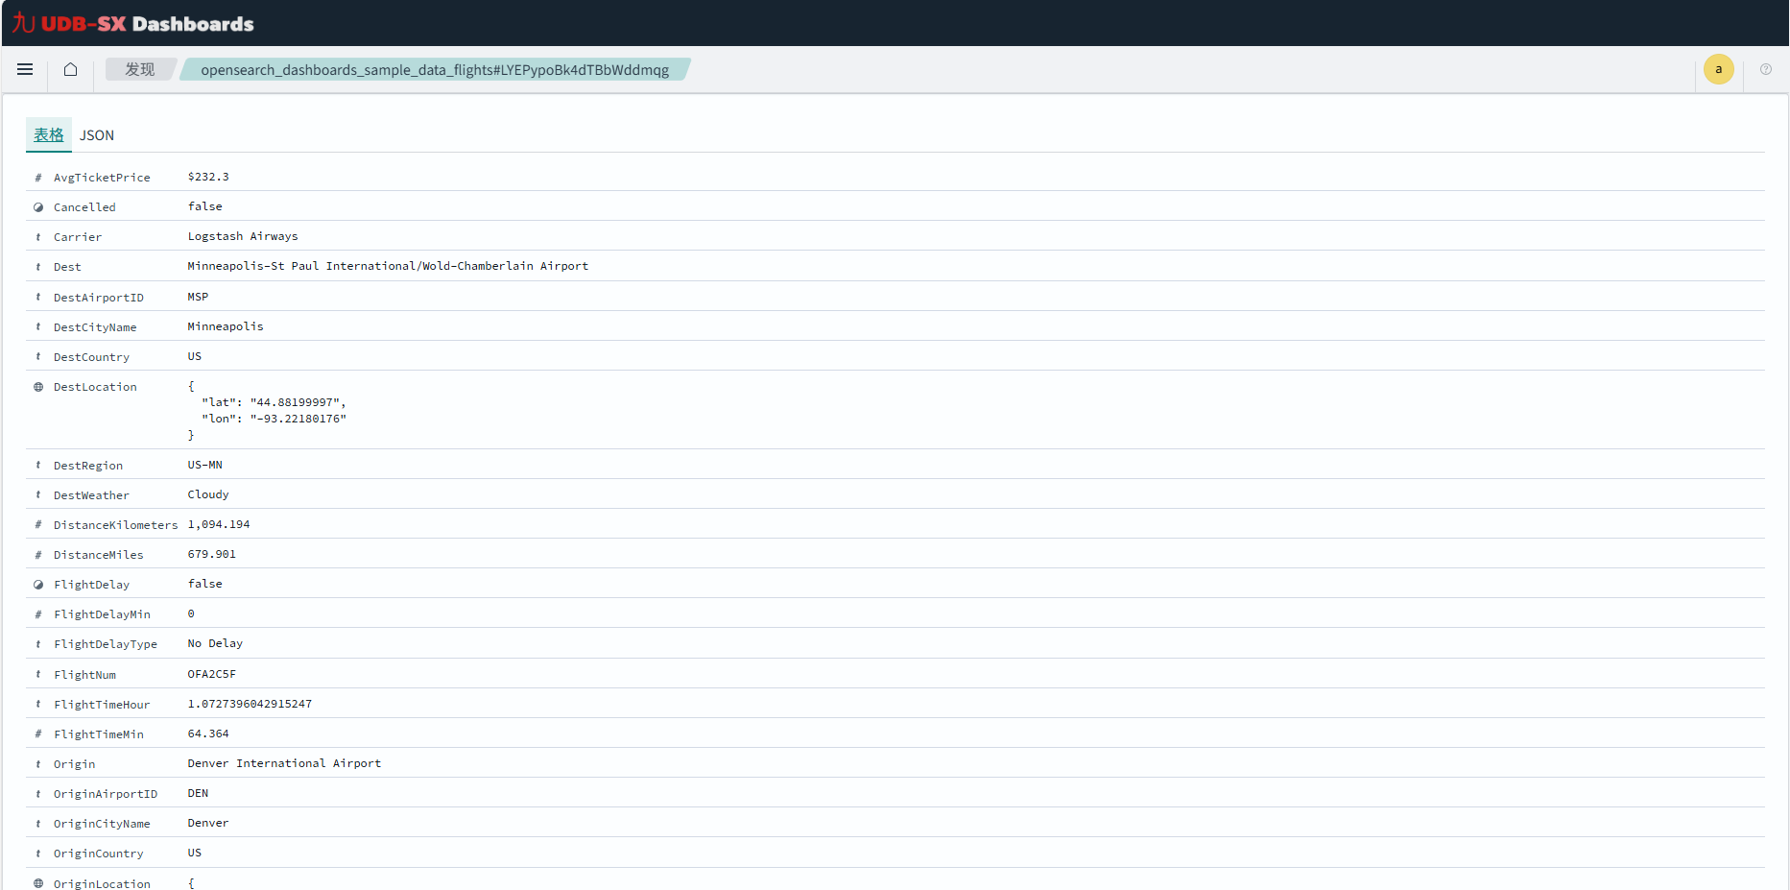Navigate back using the 发现 breadcrumb
The width and height of the screenshot is (1790, 890).
pos(139,69)
